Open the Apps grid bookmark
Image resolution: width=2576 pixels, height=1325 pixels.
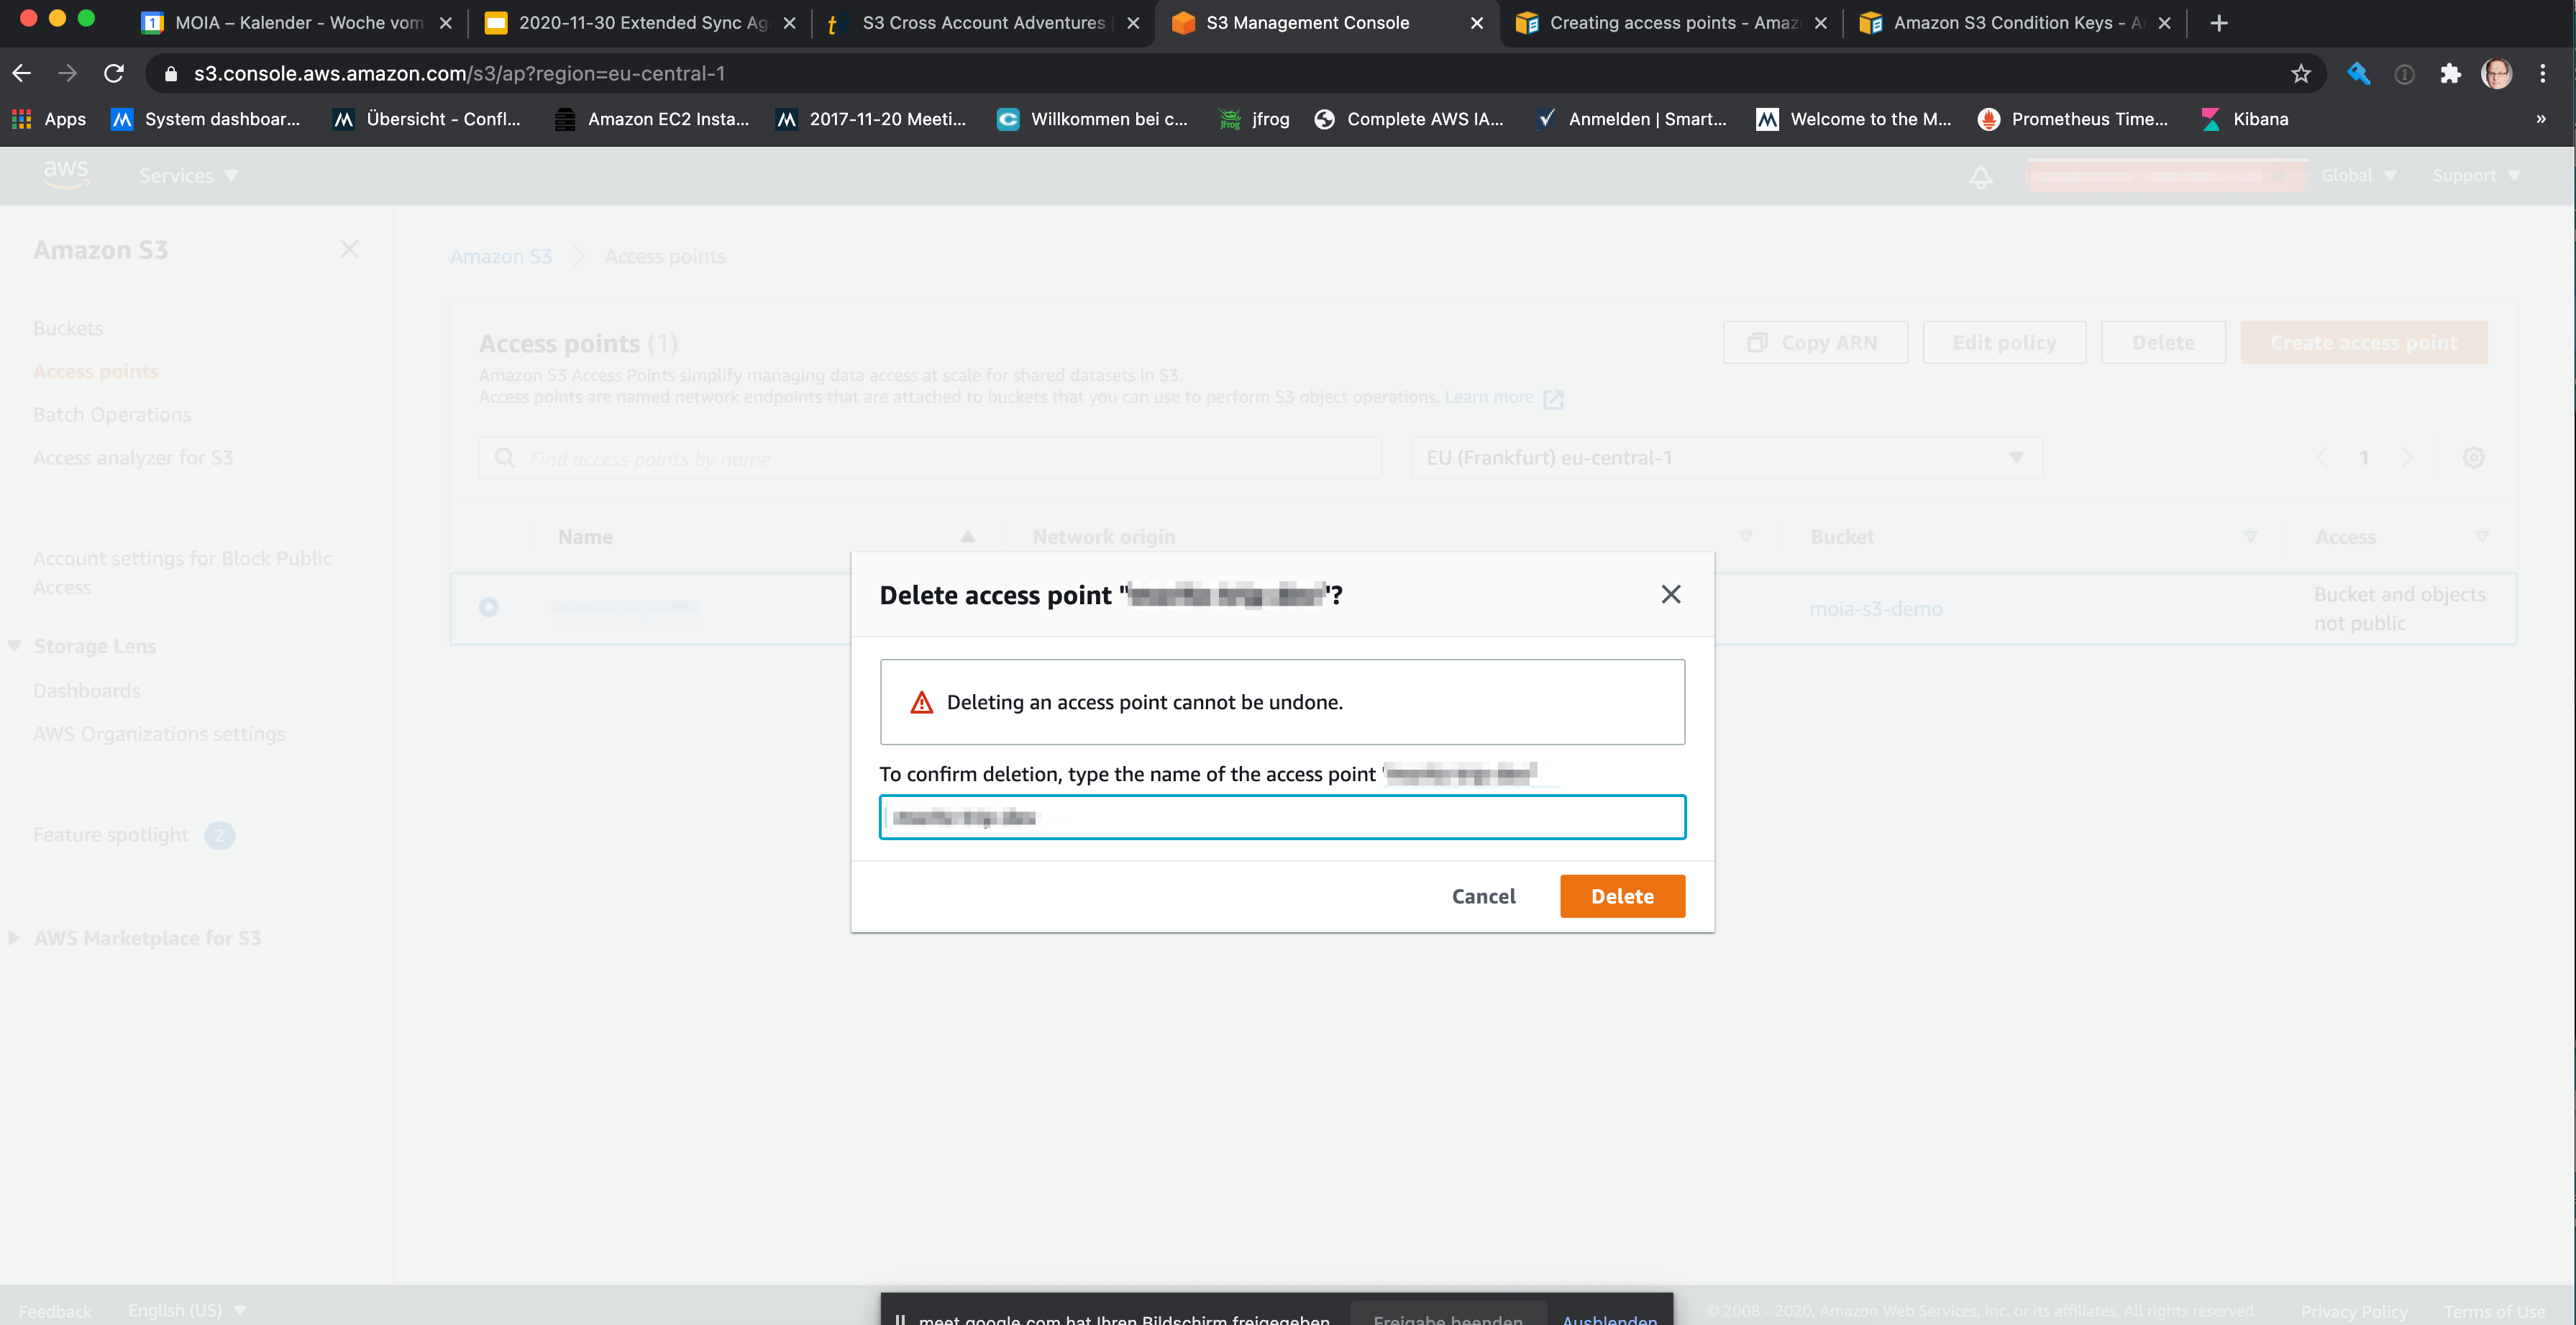tap(49, 119)
